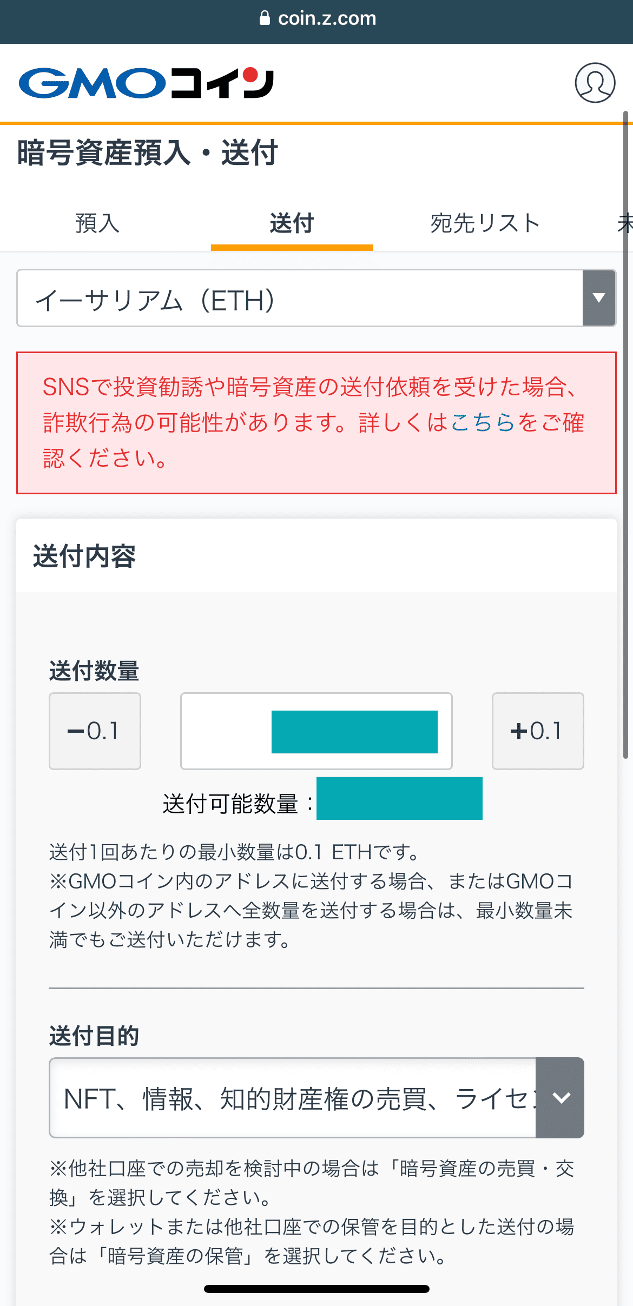The image size is (633, 1306).
Task: Tap the home indicator bar at bottom
Action: [316, 1289]
